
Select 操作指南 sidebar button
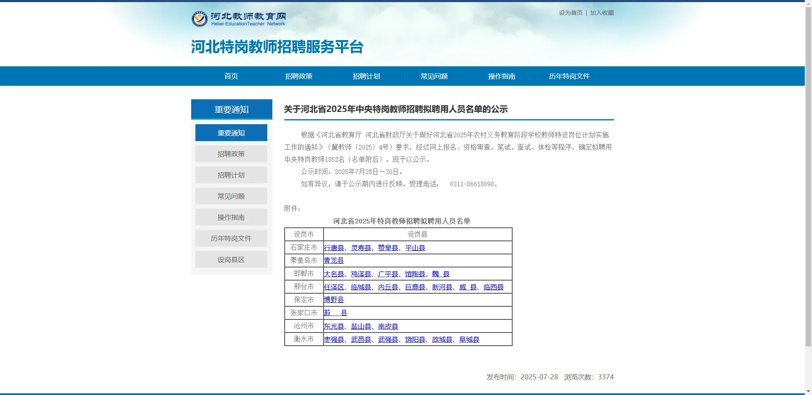[x=231, y=217]
